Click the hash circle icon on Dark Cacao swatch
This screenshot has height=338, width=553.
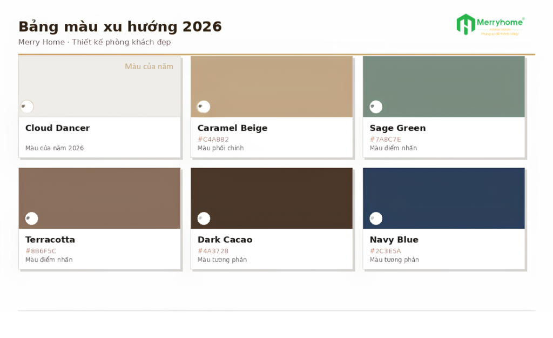click(x=204, y=218)
